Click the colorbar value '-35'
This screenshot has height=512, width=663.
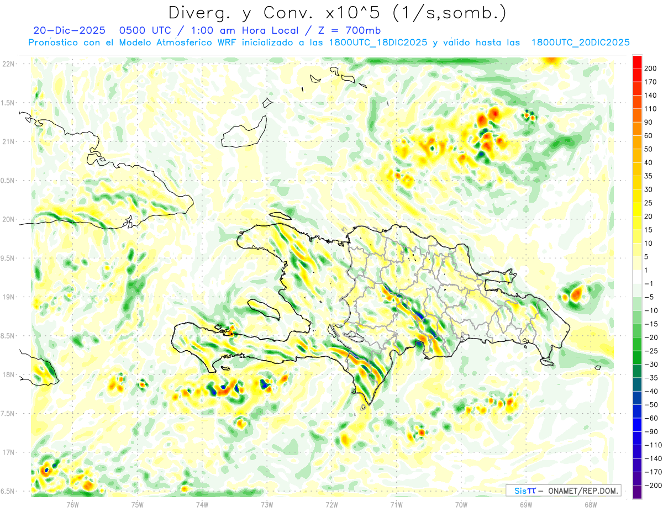(x=652, y=378)
